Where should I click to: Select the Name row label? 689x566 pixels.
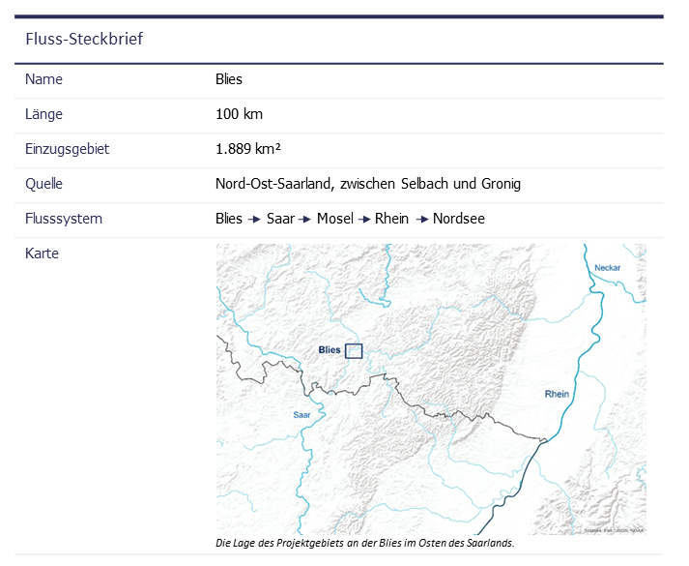click(x=43, y=79)
